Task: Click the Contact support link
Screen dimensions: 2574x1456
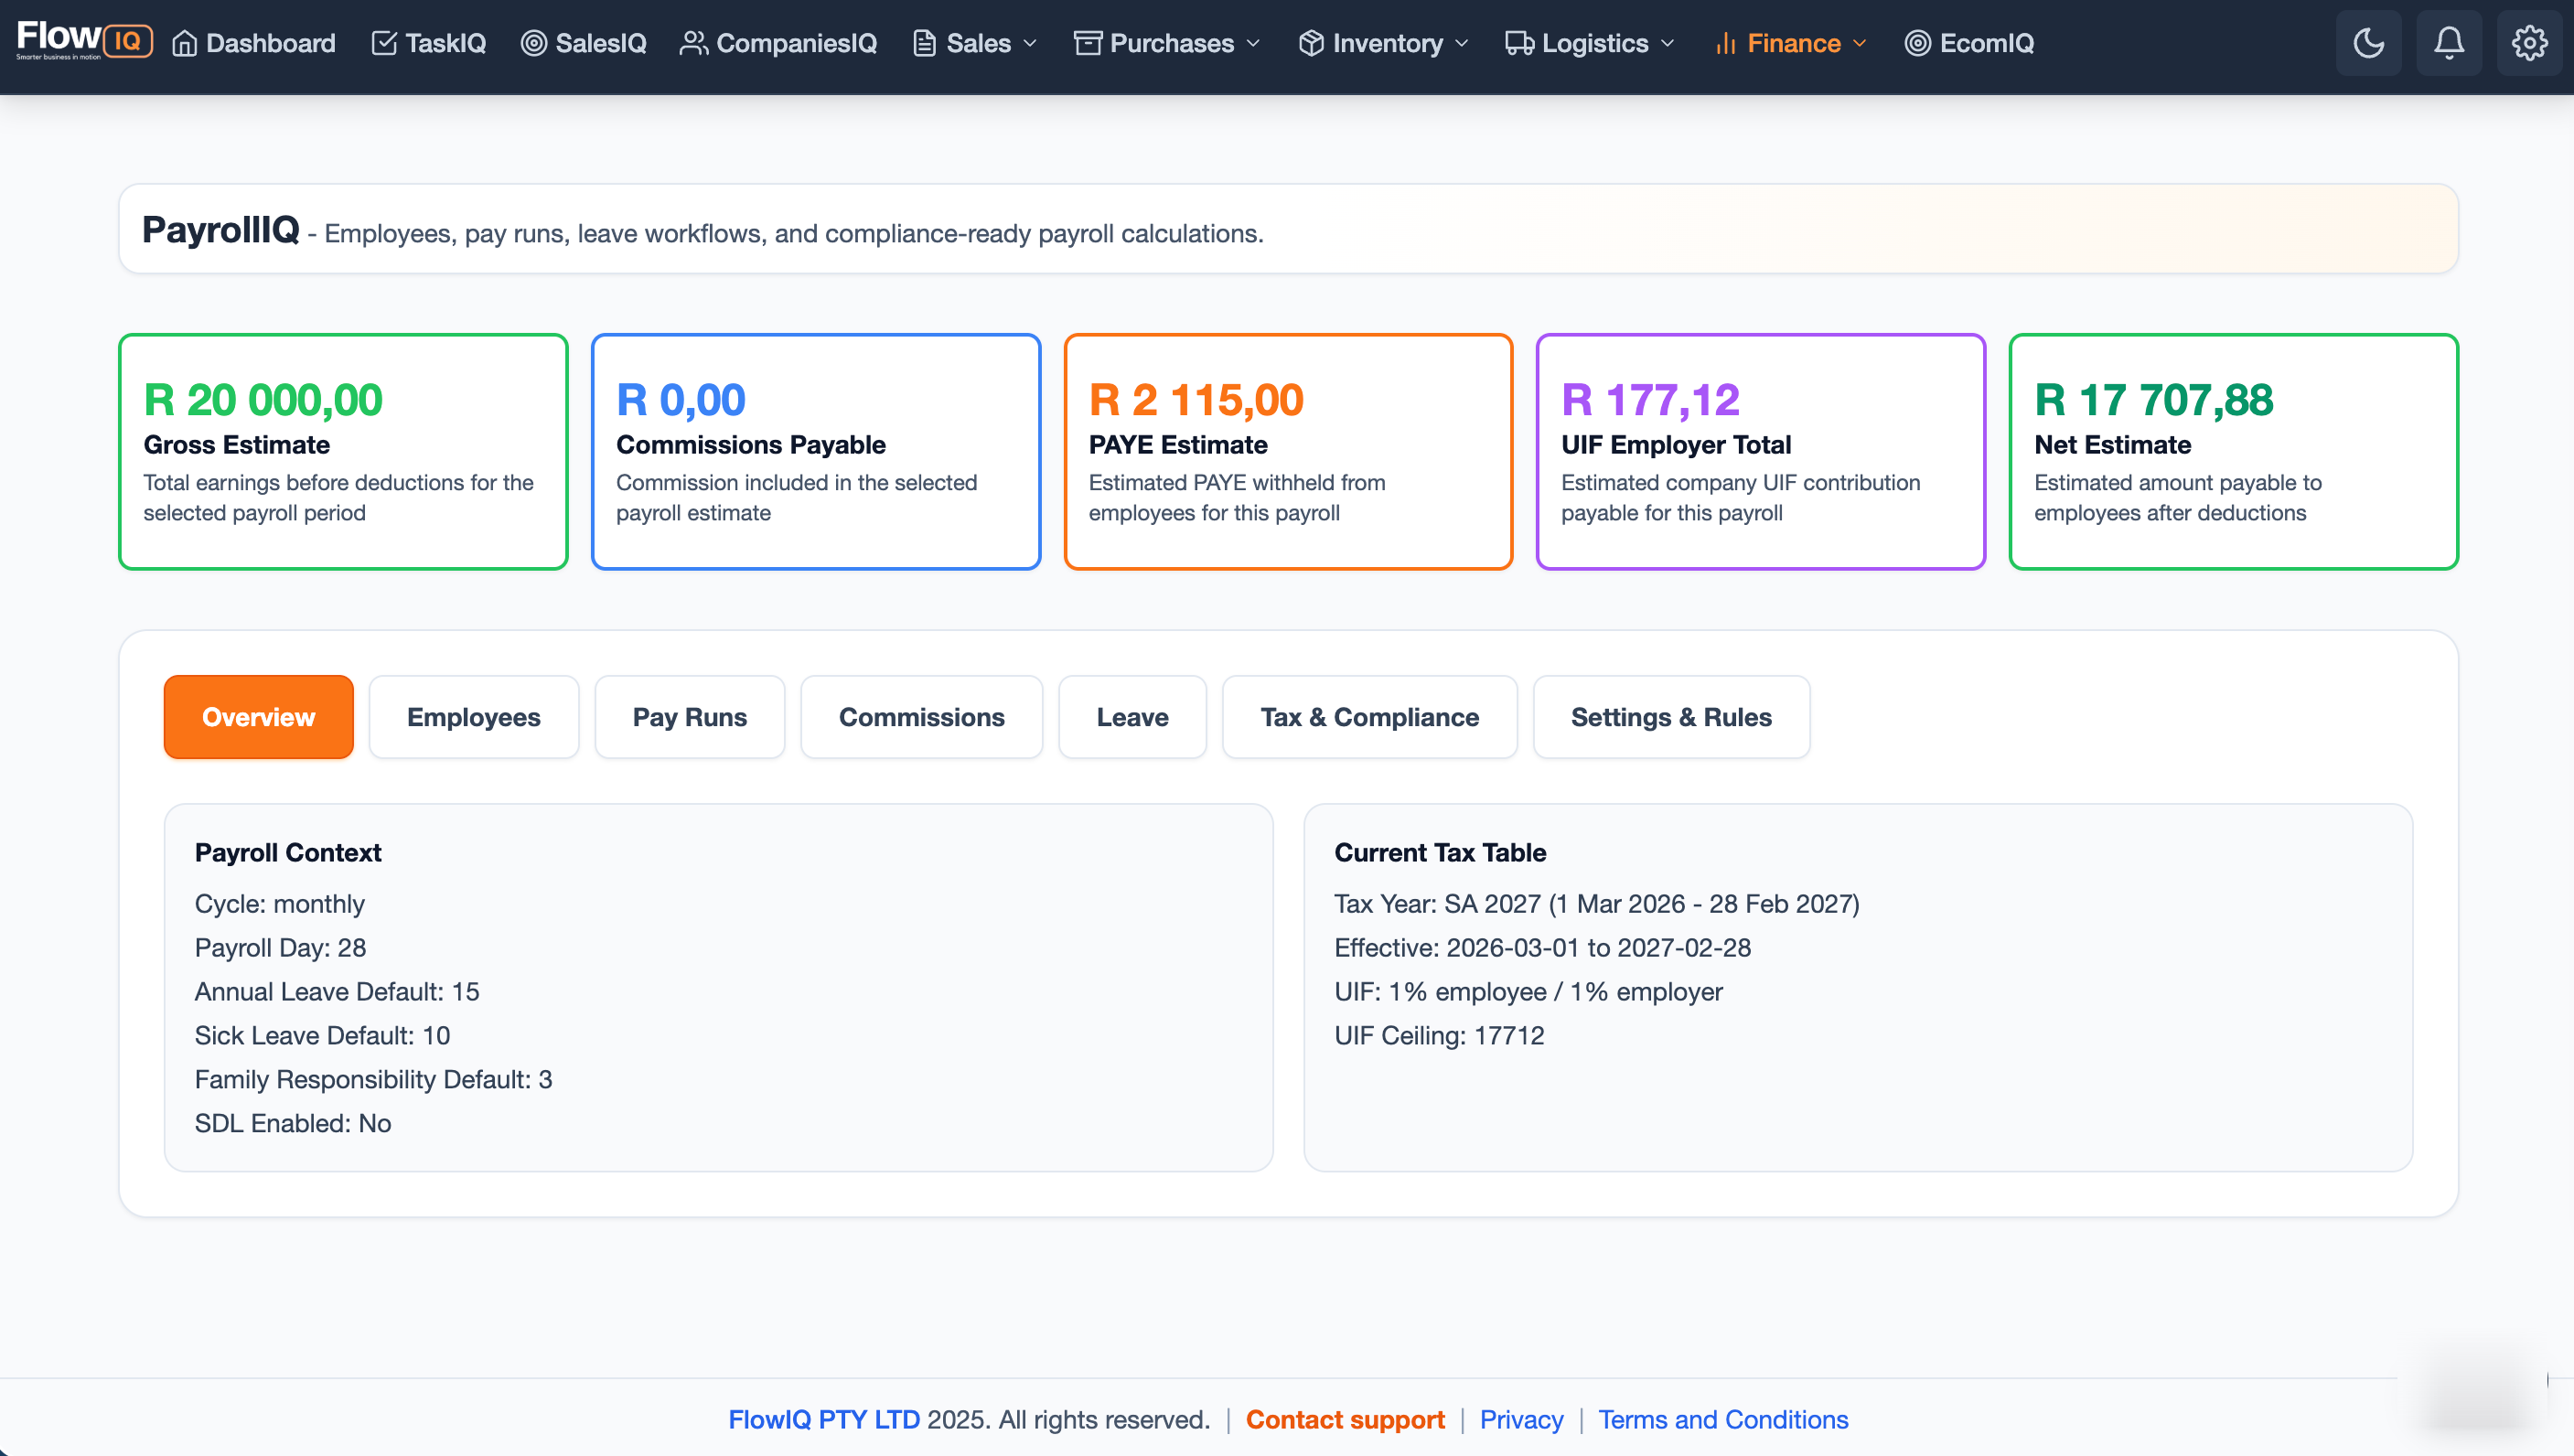Action: [x=1344, y=1419]
